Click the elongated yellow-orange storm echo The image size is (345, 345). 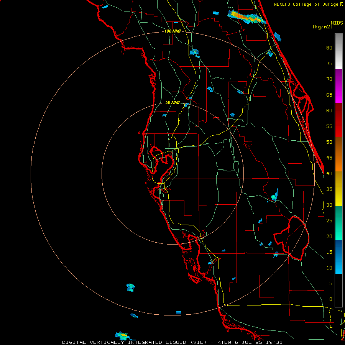247,17
